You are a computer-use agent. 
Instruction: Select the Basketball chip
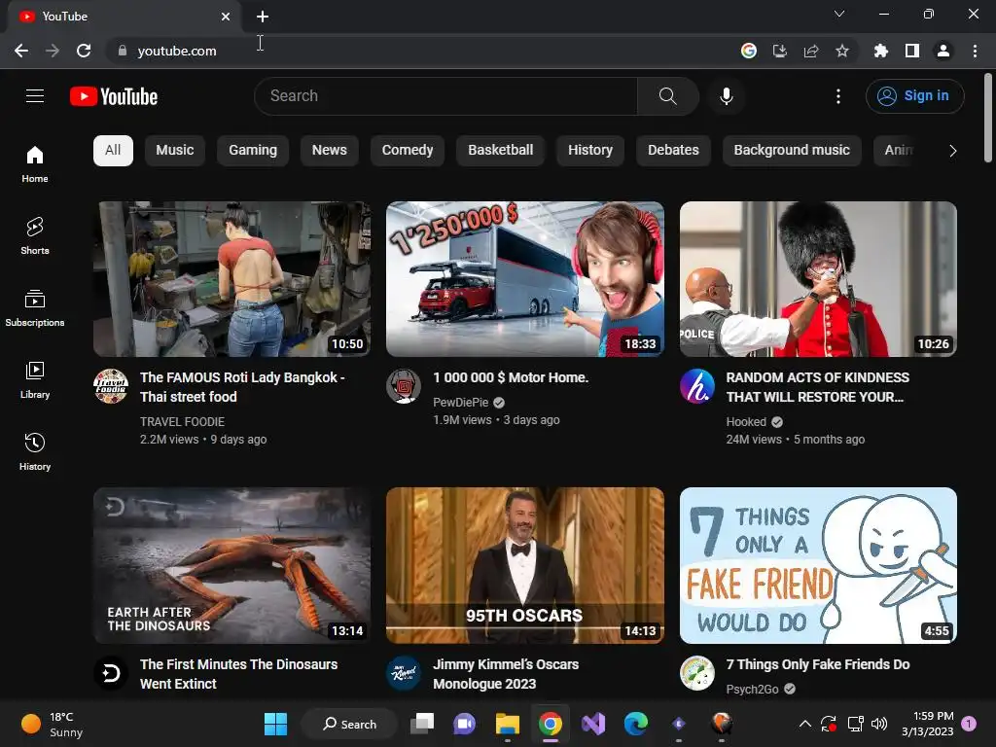[501, 151]
